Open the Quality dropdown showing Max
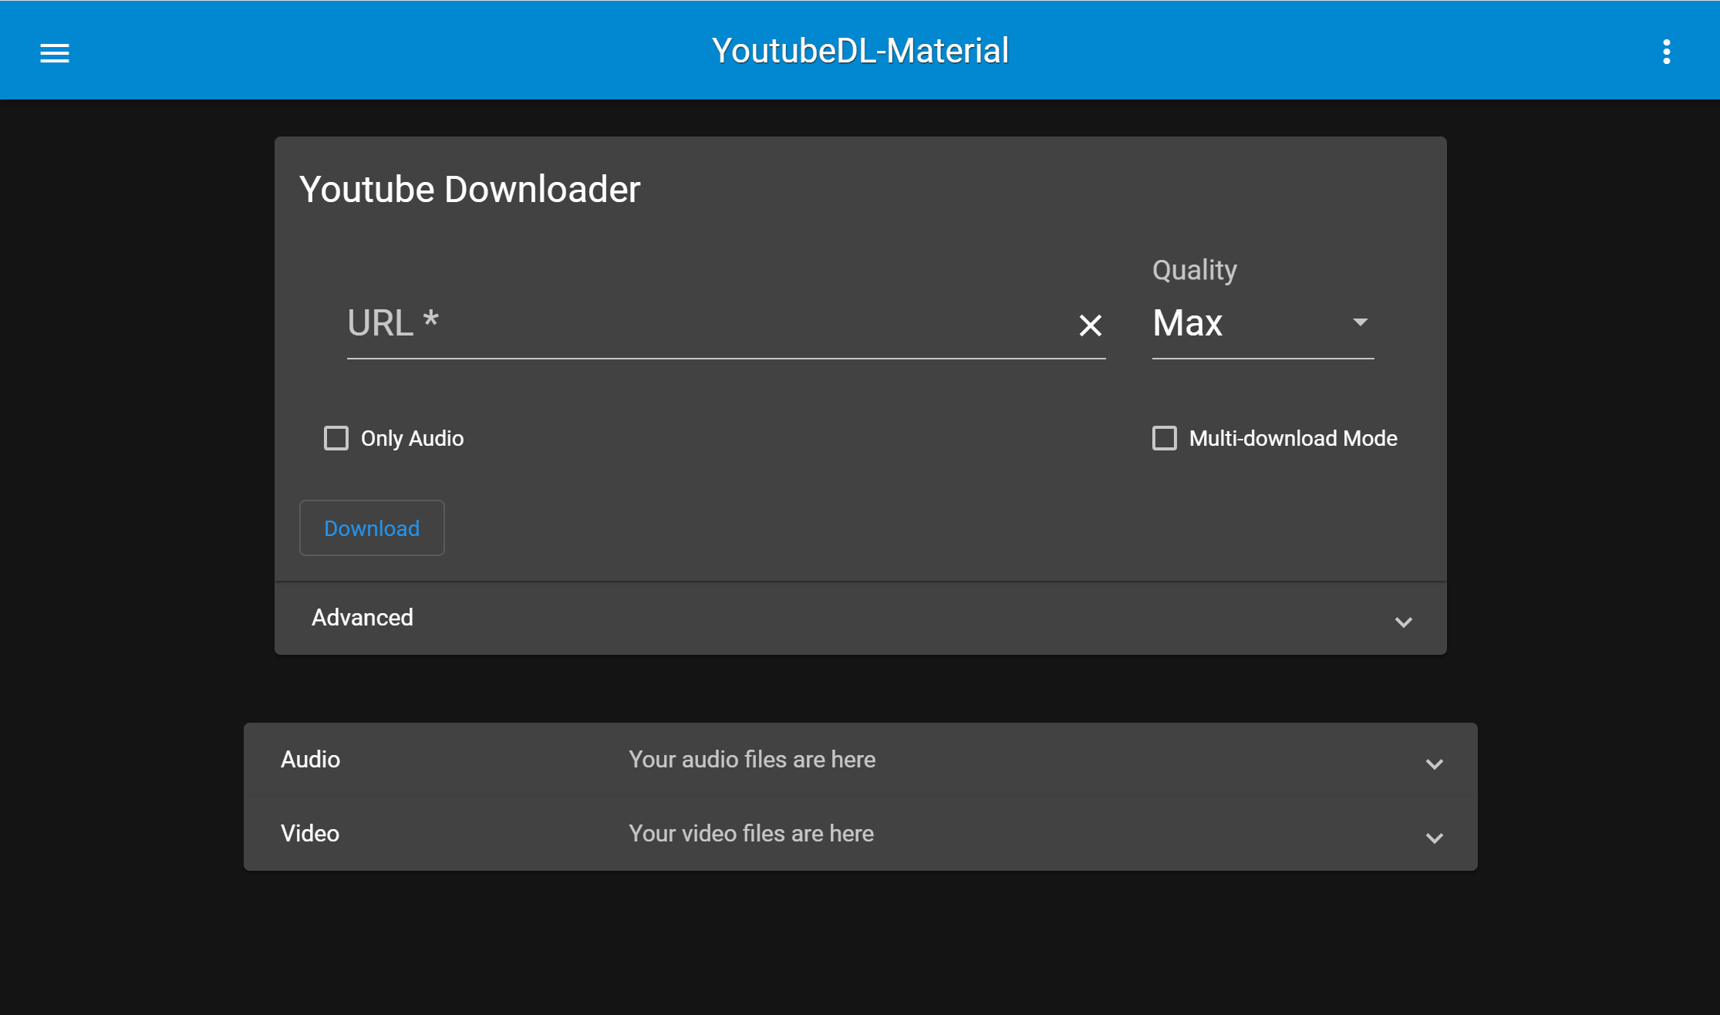 tap(1263, 322)
